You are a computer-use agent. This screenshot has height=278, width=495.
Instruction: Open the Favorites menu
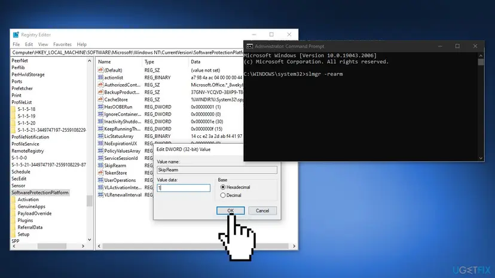[x=62, y=44]
